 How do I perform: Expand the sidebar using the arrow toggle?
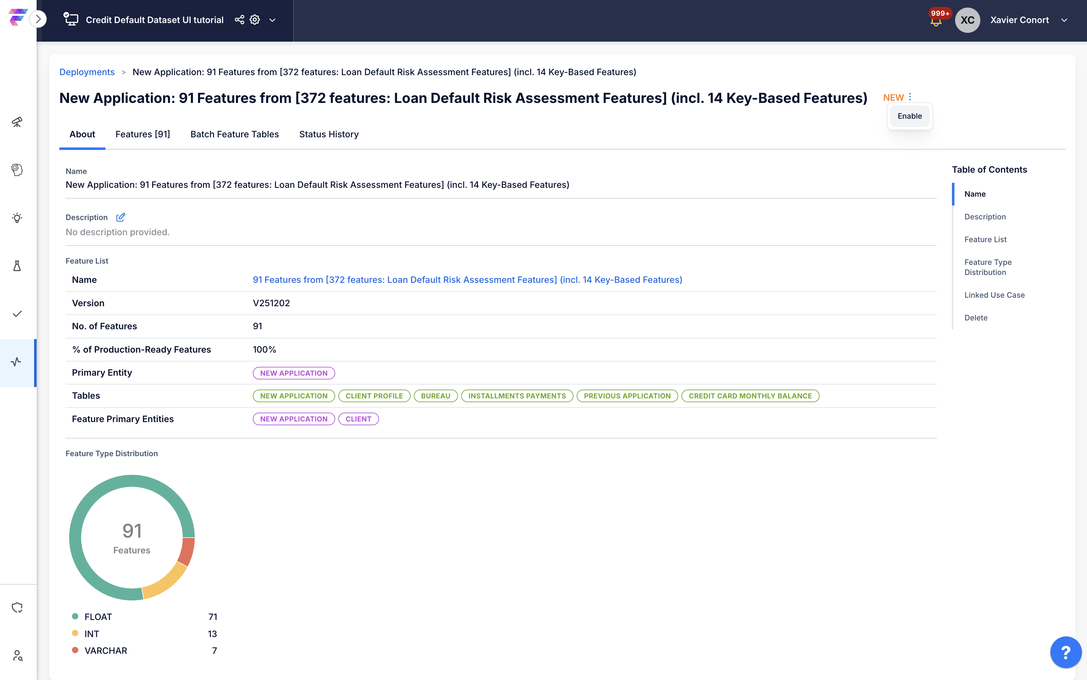click(x=38, y=19)
